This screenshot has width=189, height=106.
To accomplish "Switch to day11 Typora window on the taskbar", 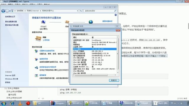I will (x=161, y=103).
